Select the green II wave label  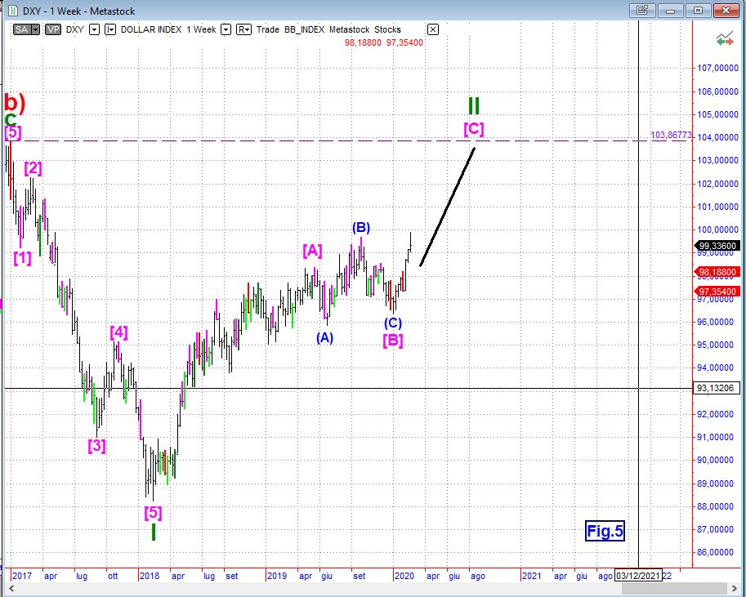click(x=473, y=105)
